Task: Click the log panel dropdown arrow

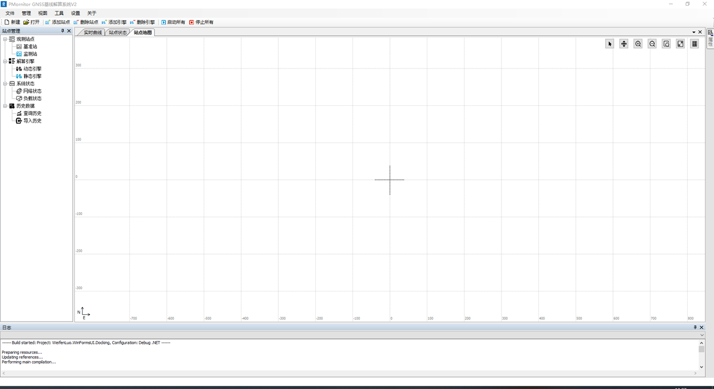Action: click(702, 335)
